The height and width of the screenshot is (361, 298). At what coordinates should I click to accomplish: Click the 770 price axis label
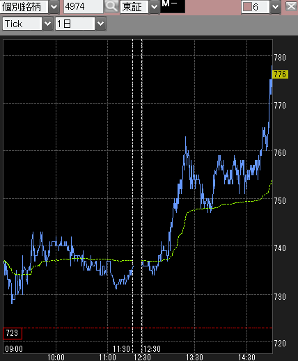[x=280, y=106]
